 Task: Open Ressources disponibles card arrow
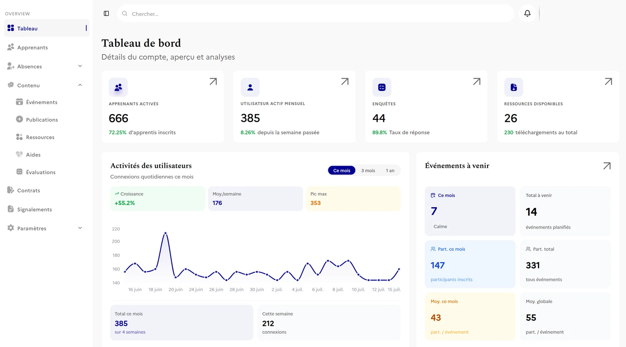(x=608, y=82)
